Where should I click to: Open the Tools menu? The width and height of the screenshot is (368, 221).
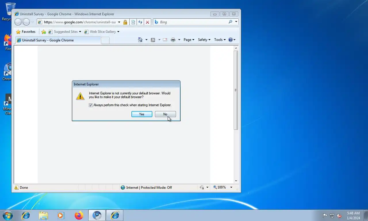click(220, 40)
